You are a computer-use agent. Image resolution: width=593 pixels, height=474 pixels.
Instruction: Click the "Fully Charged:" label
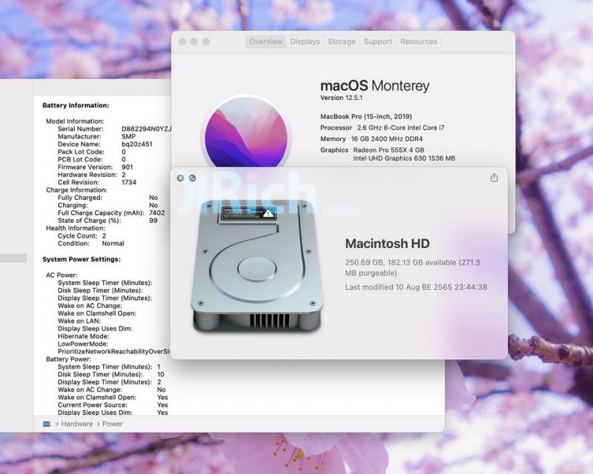(x=80, y=198)
